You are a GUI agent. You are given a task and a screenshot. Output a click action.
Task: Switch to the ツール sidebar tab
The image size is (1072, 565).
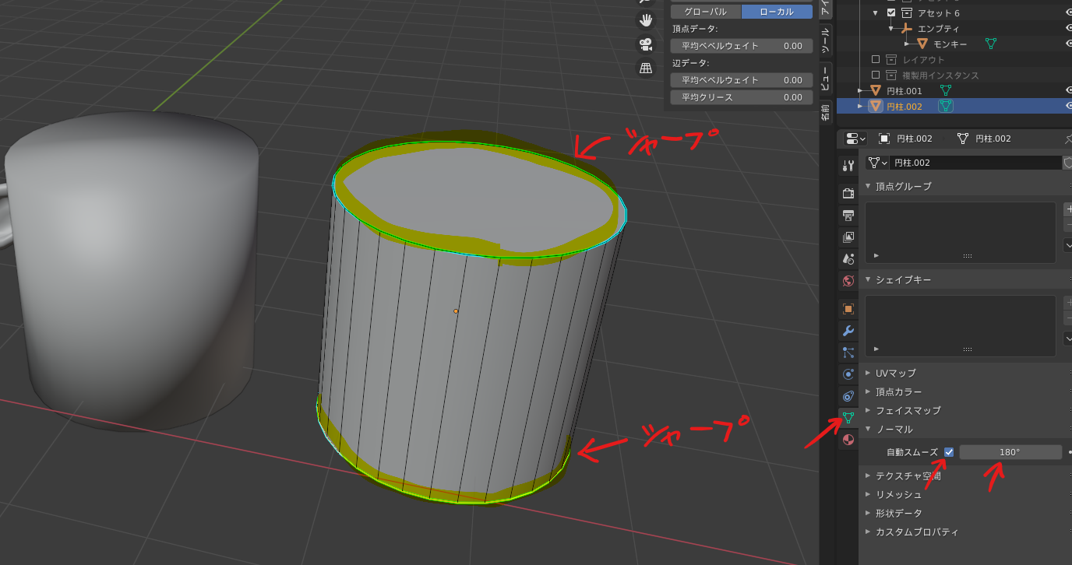click(825, 39)
